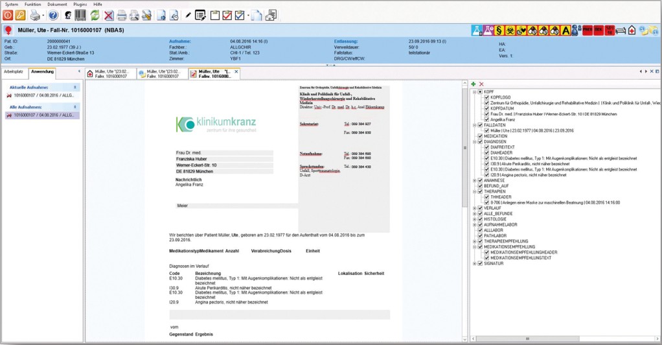Click the red power/exit toolbar icon
The image size is (662, 345).
8,16
